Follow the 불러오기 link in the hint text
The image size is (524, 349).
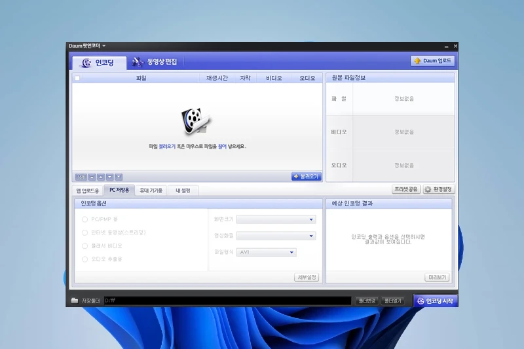(x=167, y=146)
